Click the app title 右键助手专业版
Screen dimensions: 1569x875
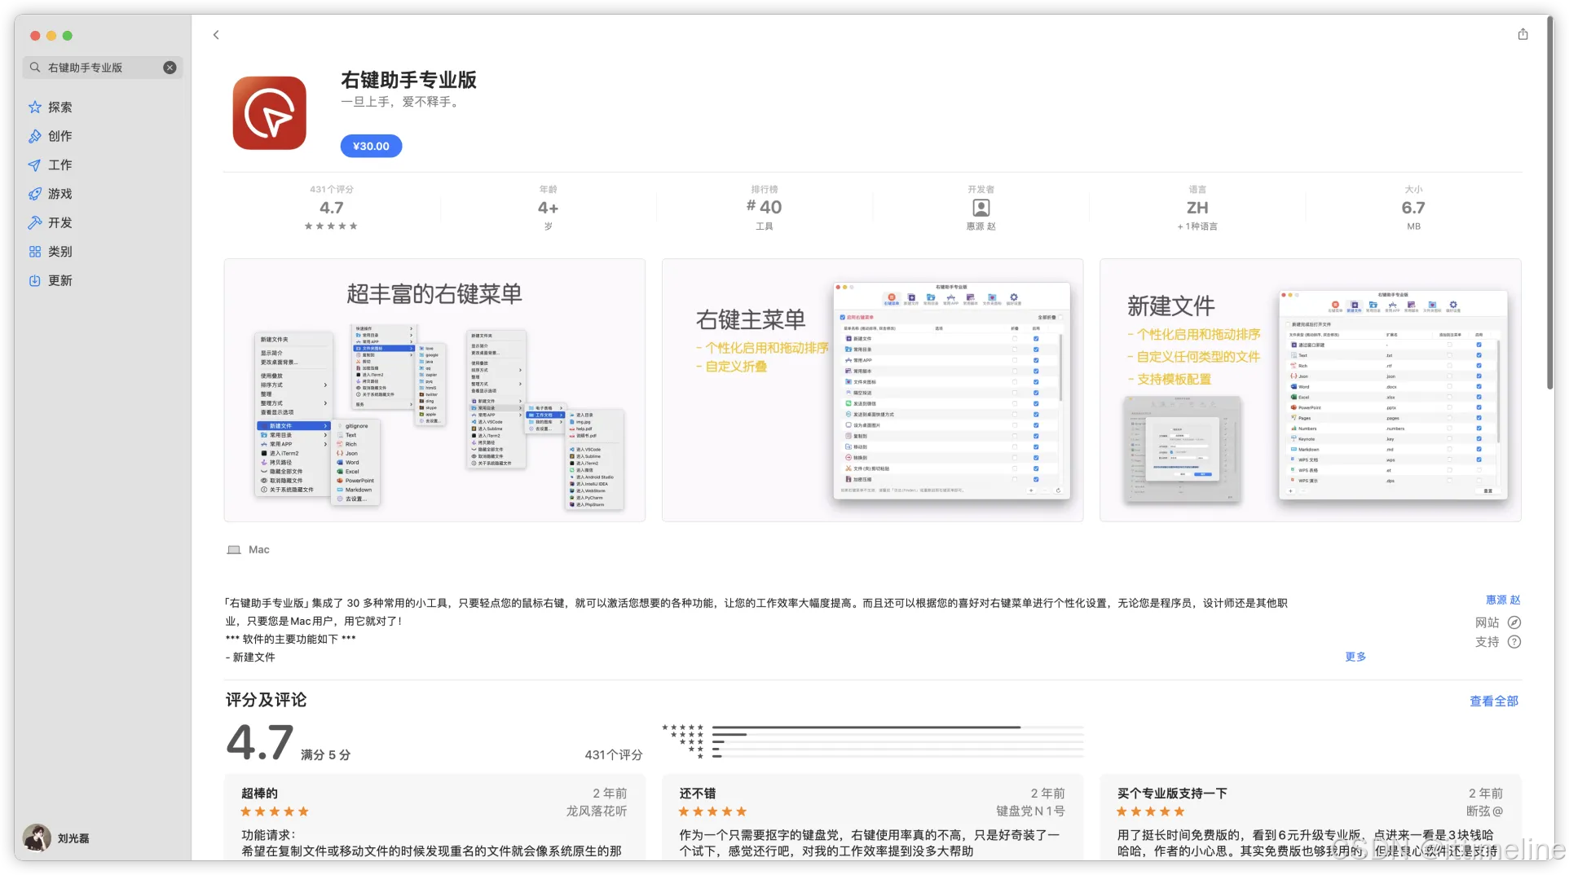click(x=408, y=80)
